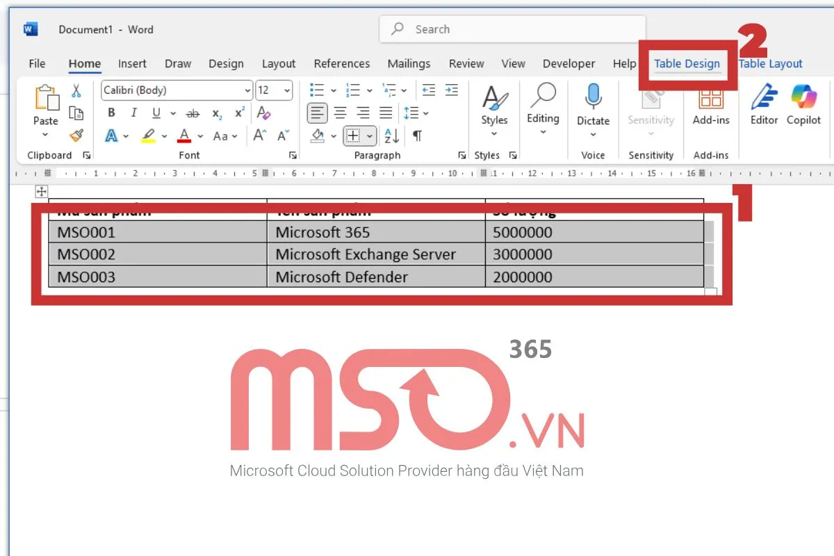Switch to the Table Design tab
This screenshot has height=556, width=834.
coord(687,64)
